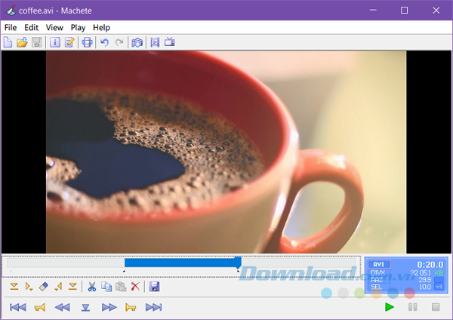Delete the selection with the red X icon
Image resolution: width=453 pixels, height=320 pixels.
point(135,287)
